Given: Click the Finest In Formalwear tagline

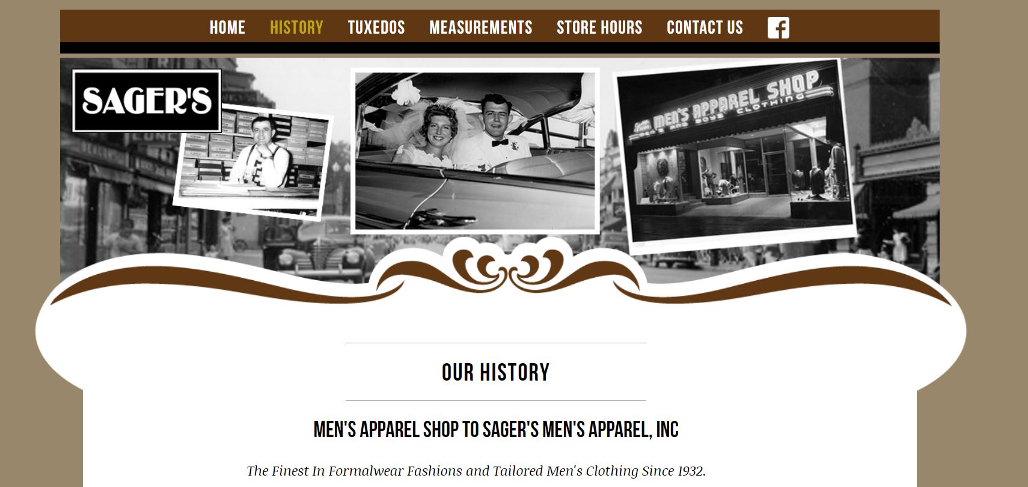Looking at the screenshot, I should [476, 471].
